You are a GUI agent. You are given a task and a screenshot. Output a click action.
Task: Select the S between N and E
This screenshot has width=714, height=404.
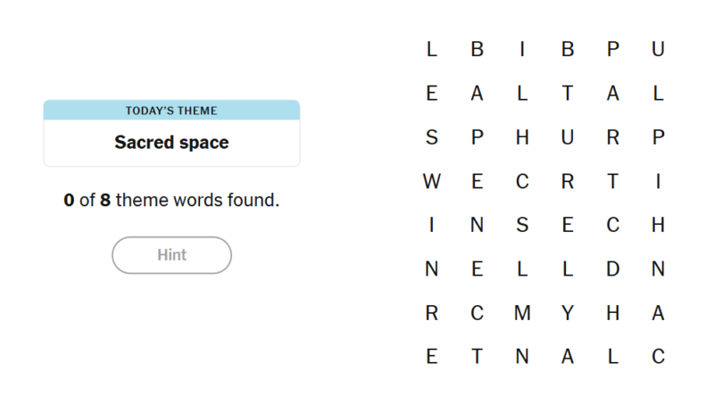click(x=522, y=225)
